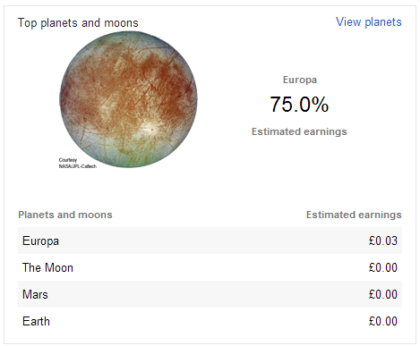Open the View planets link
The width and height of the screenshot is (420, 346).
[369, 22]
